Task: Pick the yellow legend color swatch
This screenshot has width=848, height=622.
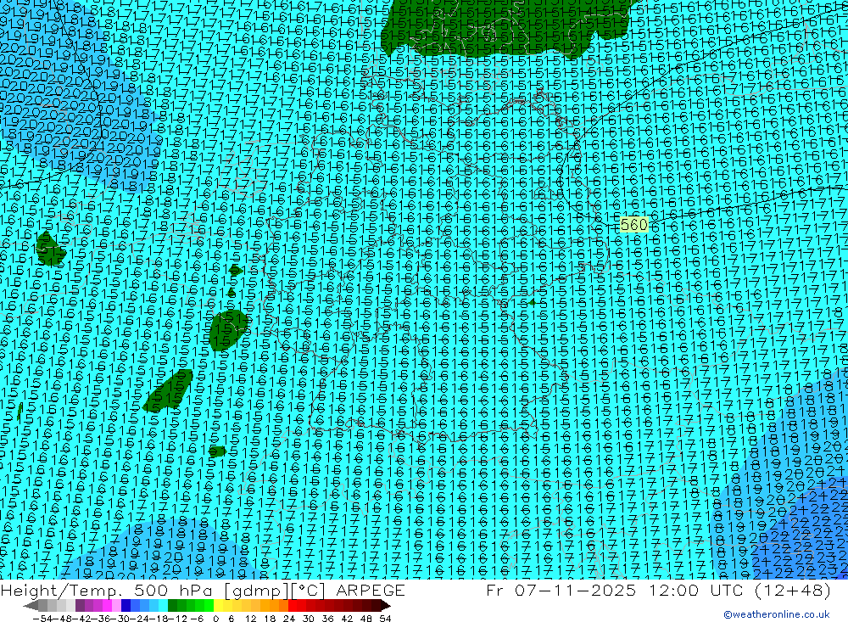Action: tap(219, 605)
